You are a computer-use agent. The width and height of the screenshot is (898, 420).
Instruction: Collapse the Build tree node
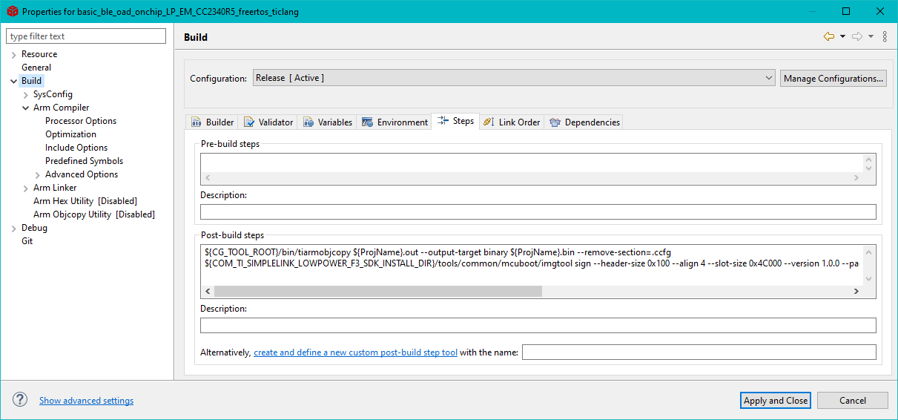pyautogui.click(x=14, y=81)
